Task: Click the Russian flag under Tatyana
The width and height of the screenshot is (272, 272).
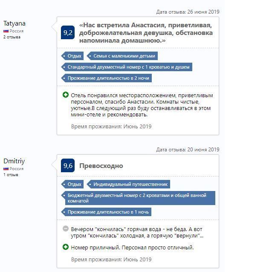Action: pyautogui.click(x=6, y=31)
